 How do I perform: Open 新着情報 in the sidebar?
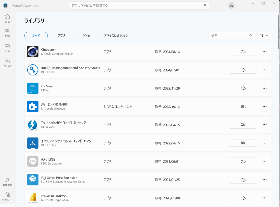click(7, 182)
